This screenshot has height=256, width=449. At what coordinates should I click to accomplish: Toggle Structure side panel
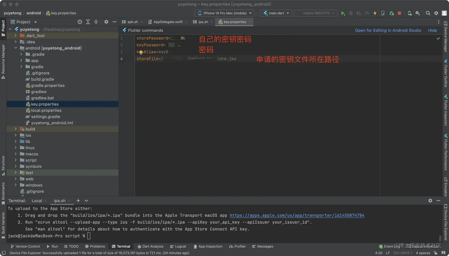click(x=3, y=166)
